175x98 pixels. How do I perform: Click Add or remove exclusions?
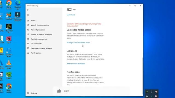[x=76, y=63]
